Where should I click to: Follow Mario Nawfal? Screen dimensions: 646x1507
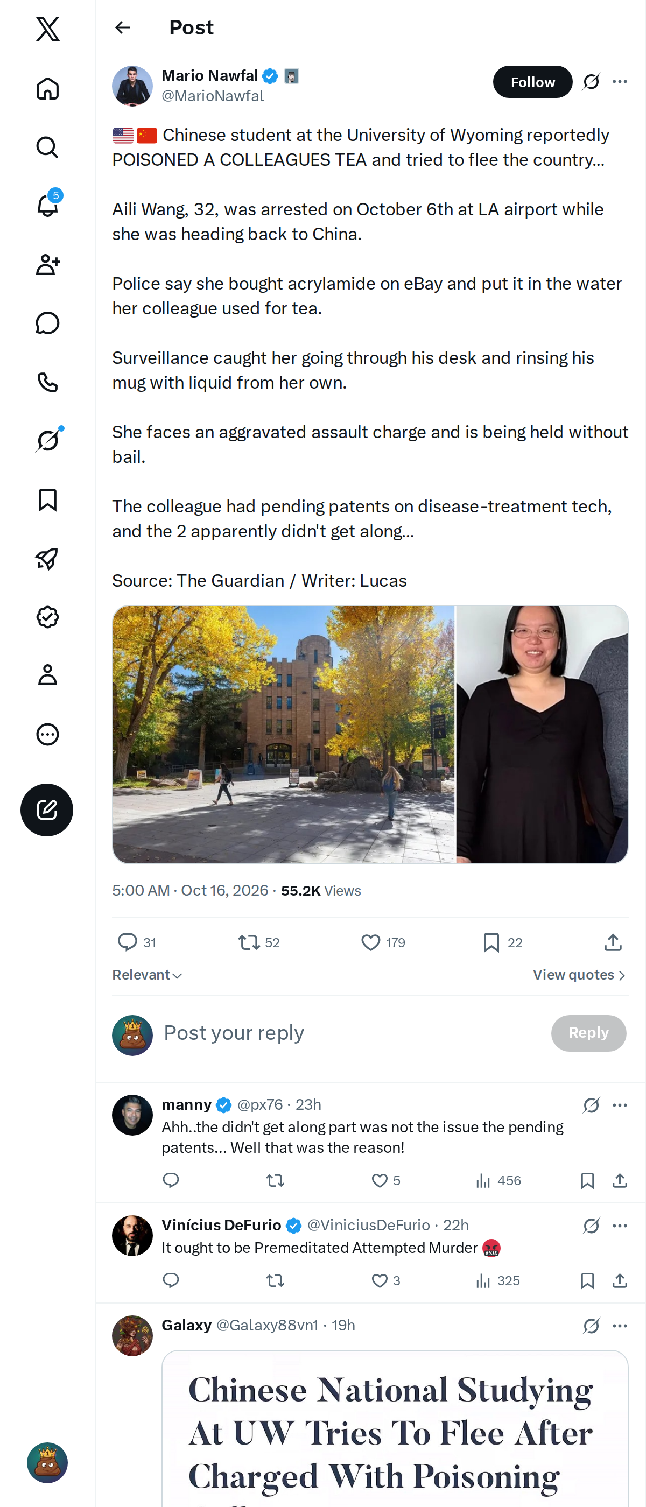[x=532, y=82]
